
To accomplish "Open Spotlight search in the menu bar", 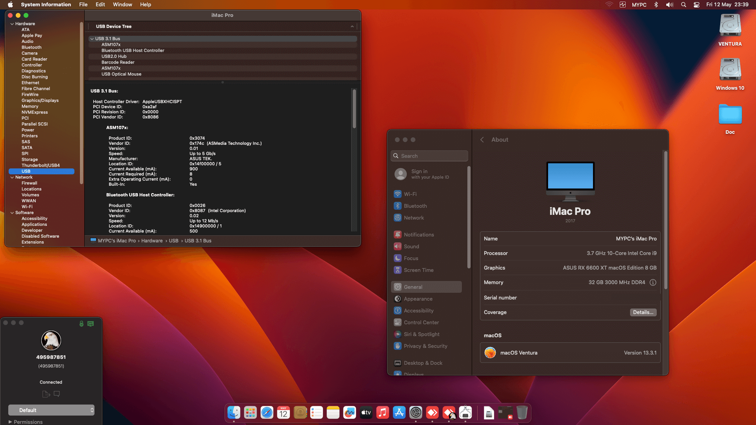I will [x=684, y=5].
